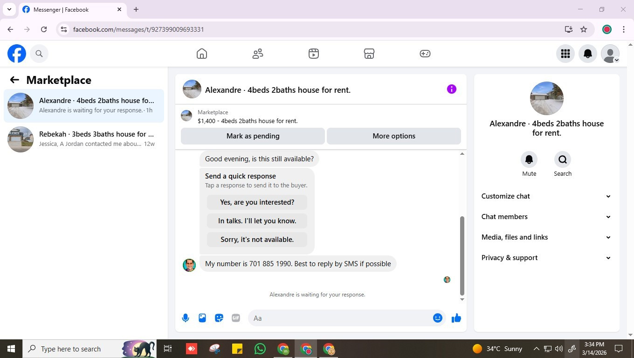Viewport: 634px width, 358px height.
Task: Open the account profile avatar menu
Action: click(610, 54)
